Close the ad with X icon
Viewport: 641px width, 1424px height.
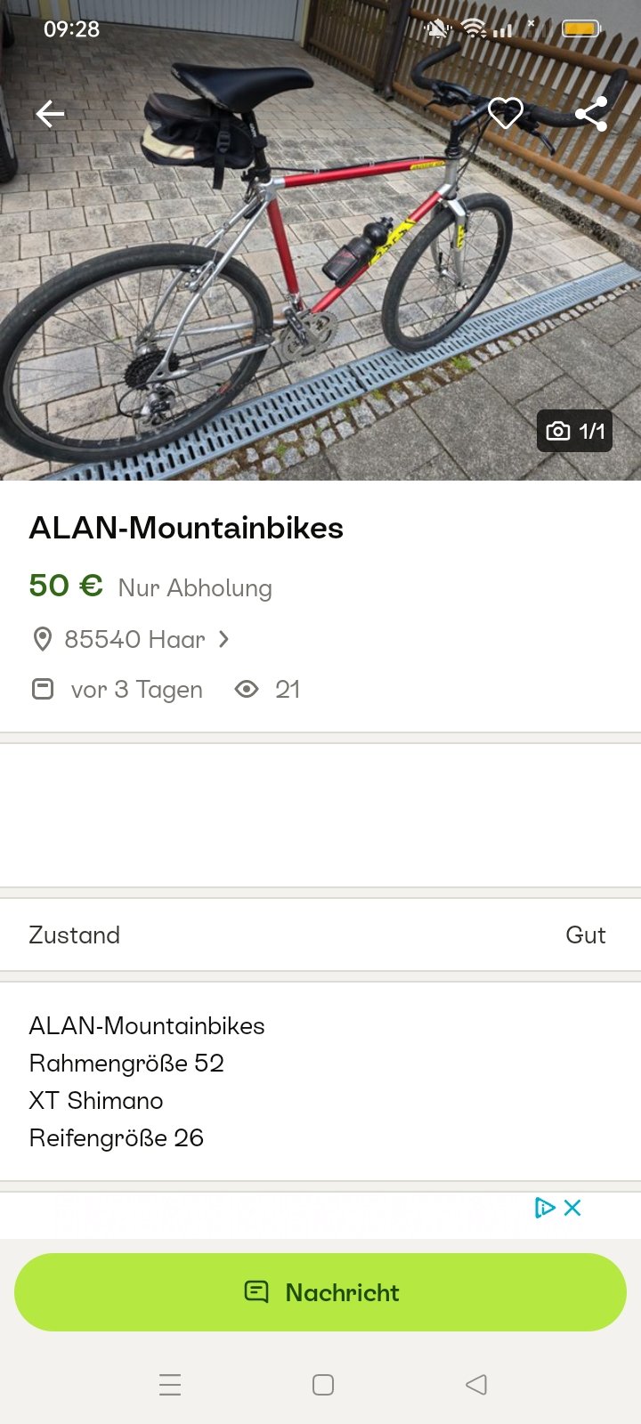(572, 1208)
